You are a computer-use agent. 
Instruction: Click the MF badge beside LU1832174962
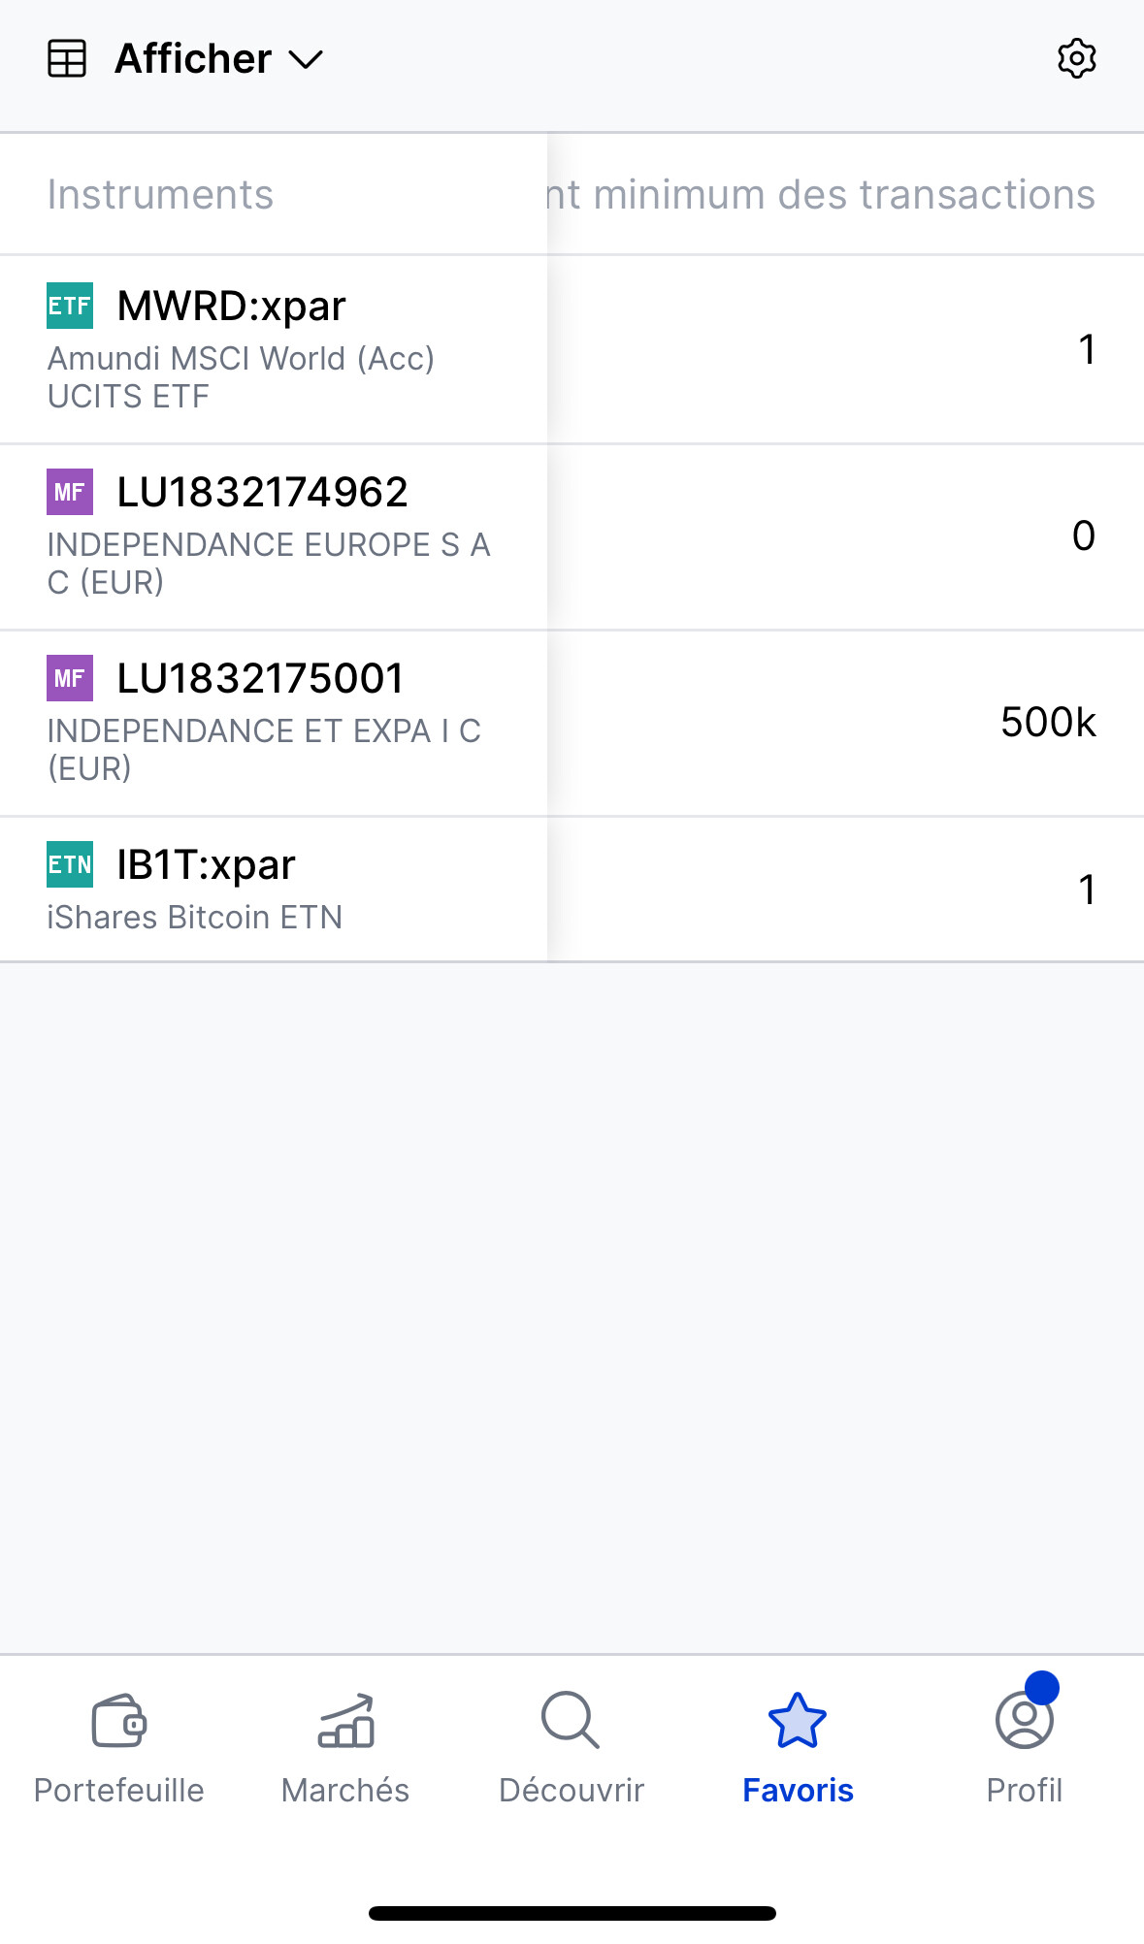point(70,492)
